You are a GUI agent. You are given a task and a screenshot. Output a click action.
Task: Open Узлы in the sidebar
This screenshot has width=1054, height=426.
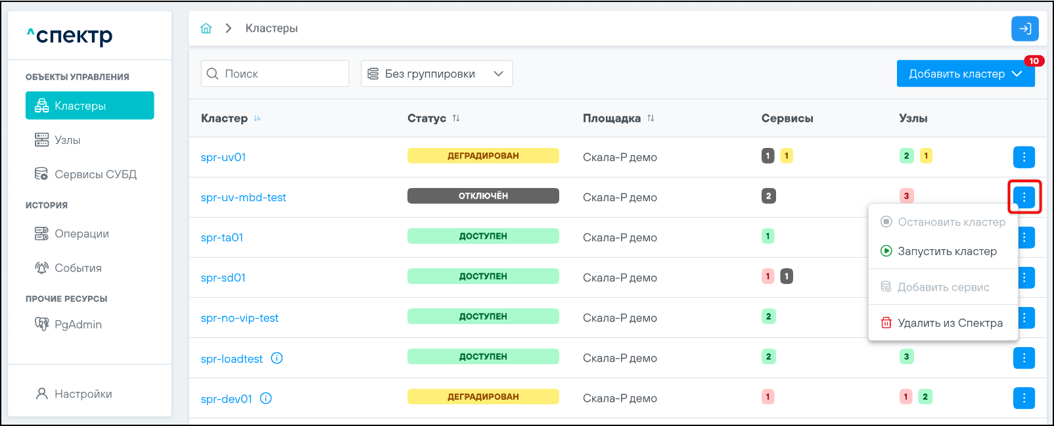(x=67, y=140)
